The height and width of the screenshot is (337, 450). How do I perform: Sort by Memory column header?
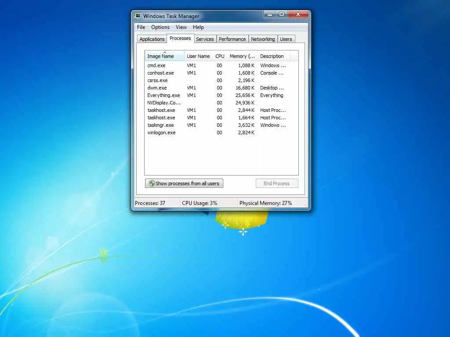[242, 56]
